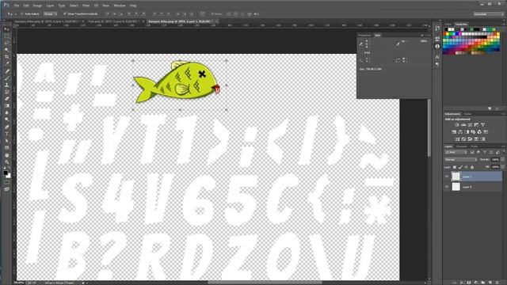The height and width of the screenshot is (285, 507).
Task: Open the Normal blend mode dropdown
Action: coord(461,160)
